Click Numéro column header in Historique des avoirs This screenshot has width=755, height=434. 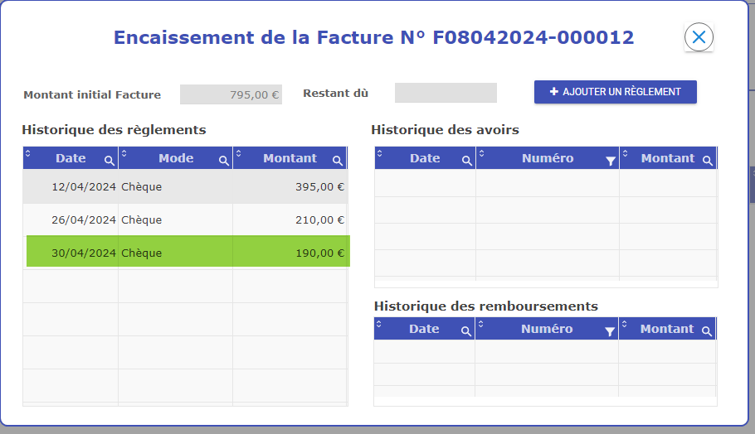547,158
